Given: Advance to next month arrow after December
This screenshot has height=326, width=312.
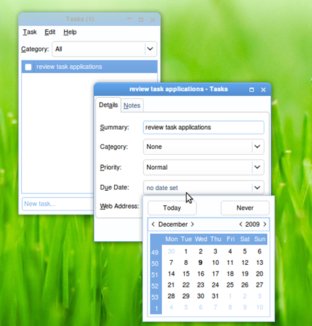Looking at the screenshot, I should (192, 224).
